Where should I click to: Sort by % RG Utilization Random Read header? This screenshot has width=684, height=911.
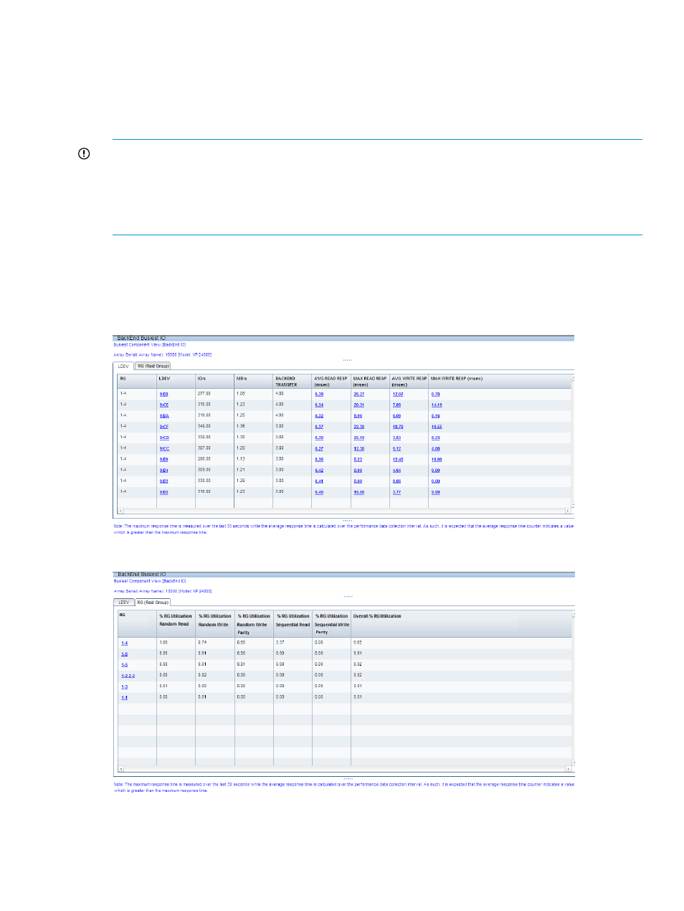coord(176,623)
